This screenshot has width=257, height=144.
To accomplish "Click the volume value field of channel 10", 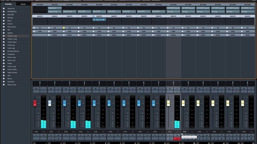I will (x=185, y=132).
